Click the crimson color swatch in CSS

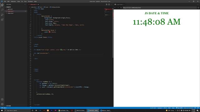point(49,32)
